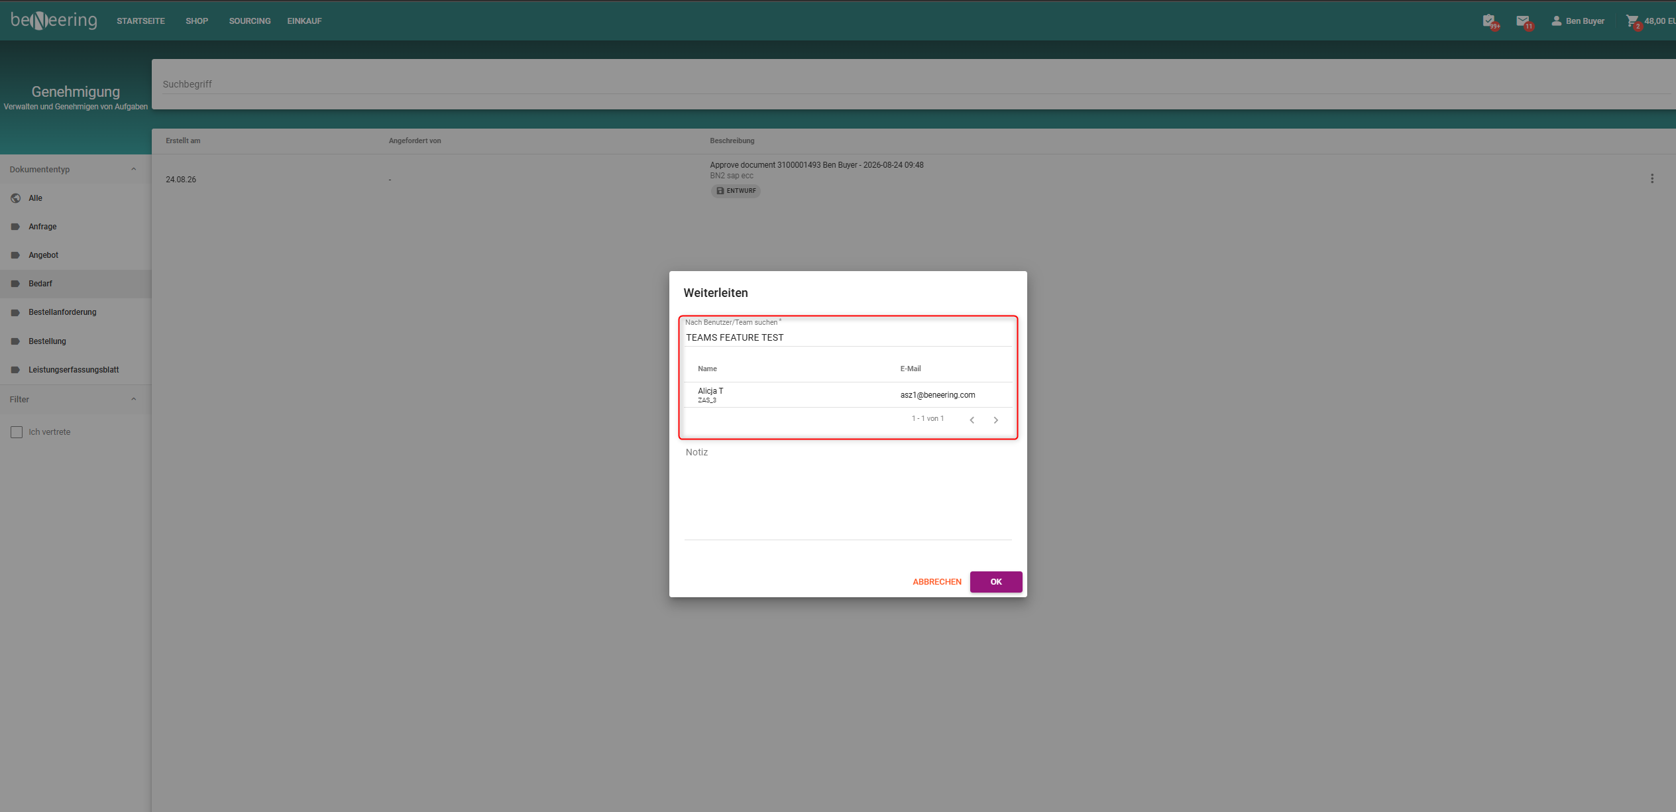Open the SHOP menu
Viewport: 1676px width, 812px height.
[x=197, y=21]
